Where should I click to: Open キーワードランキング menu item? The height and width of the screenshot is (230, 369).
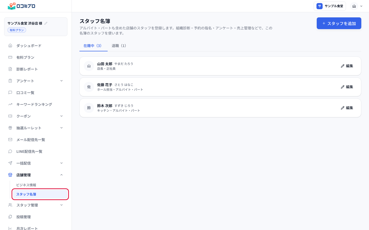pos(36,104)
